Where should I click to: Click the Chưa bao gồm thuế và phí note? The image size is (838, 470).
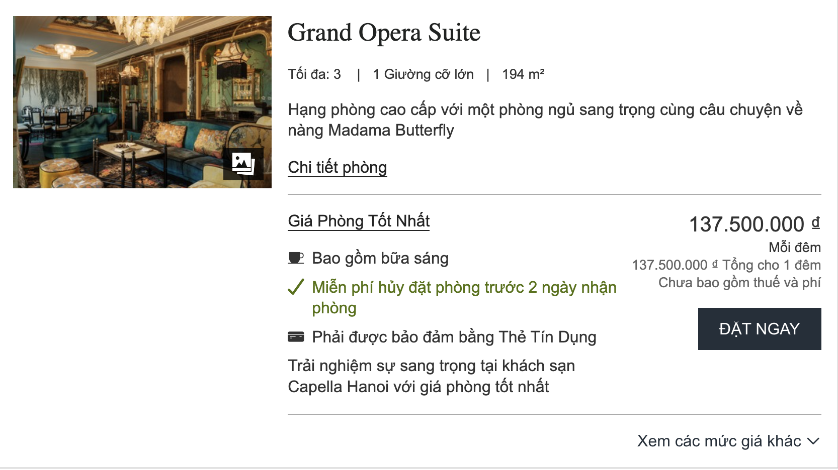coord(739,283)
